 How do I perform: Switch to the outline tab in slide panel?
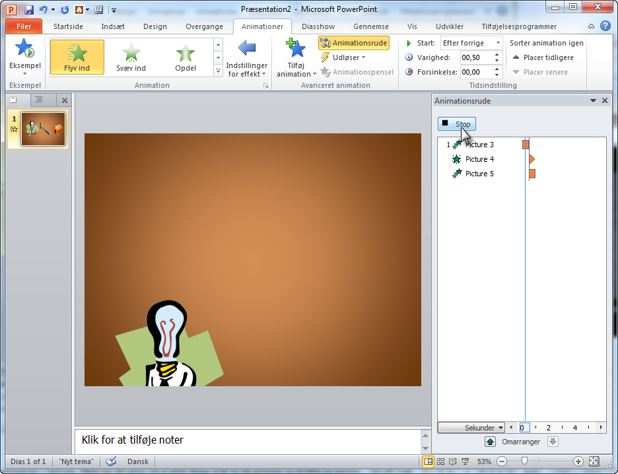(39, 100)
